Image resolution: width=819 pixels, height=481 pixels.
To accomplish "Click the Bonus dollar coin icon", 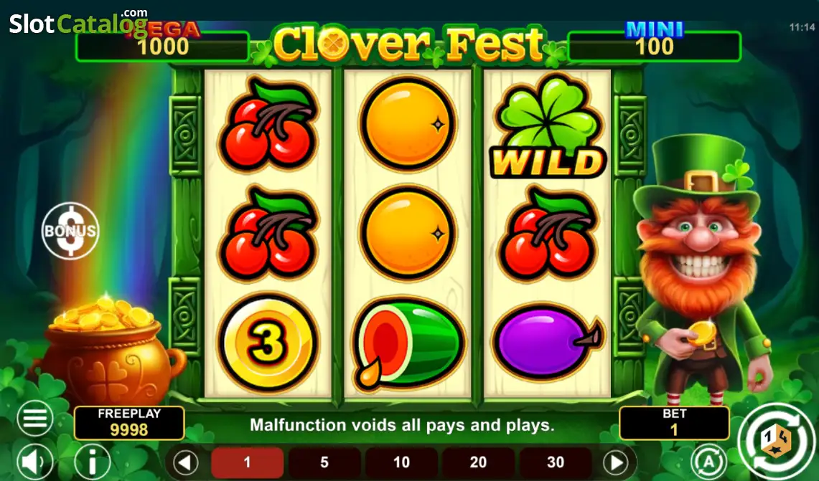I will [70, 231].
